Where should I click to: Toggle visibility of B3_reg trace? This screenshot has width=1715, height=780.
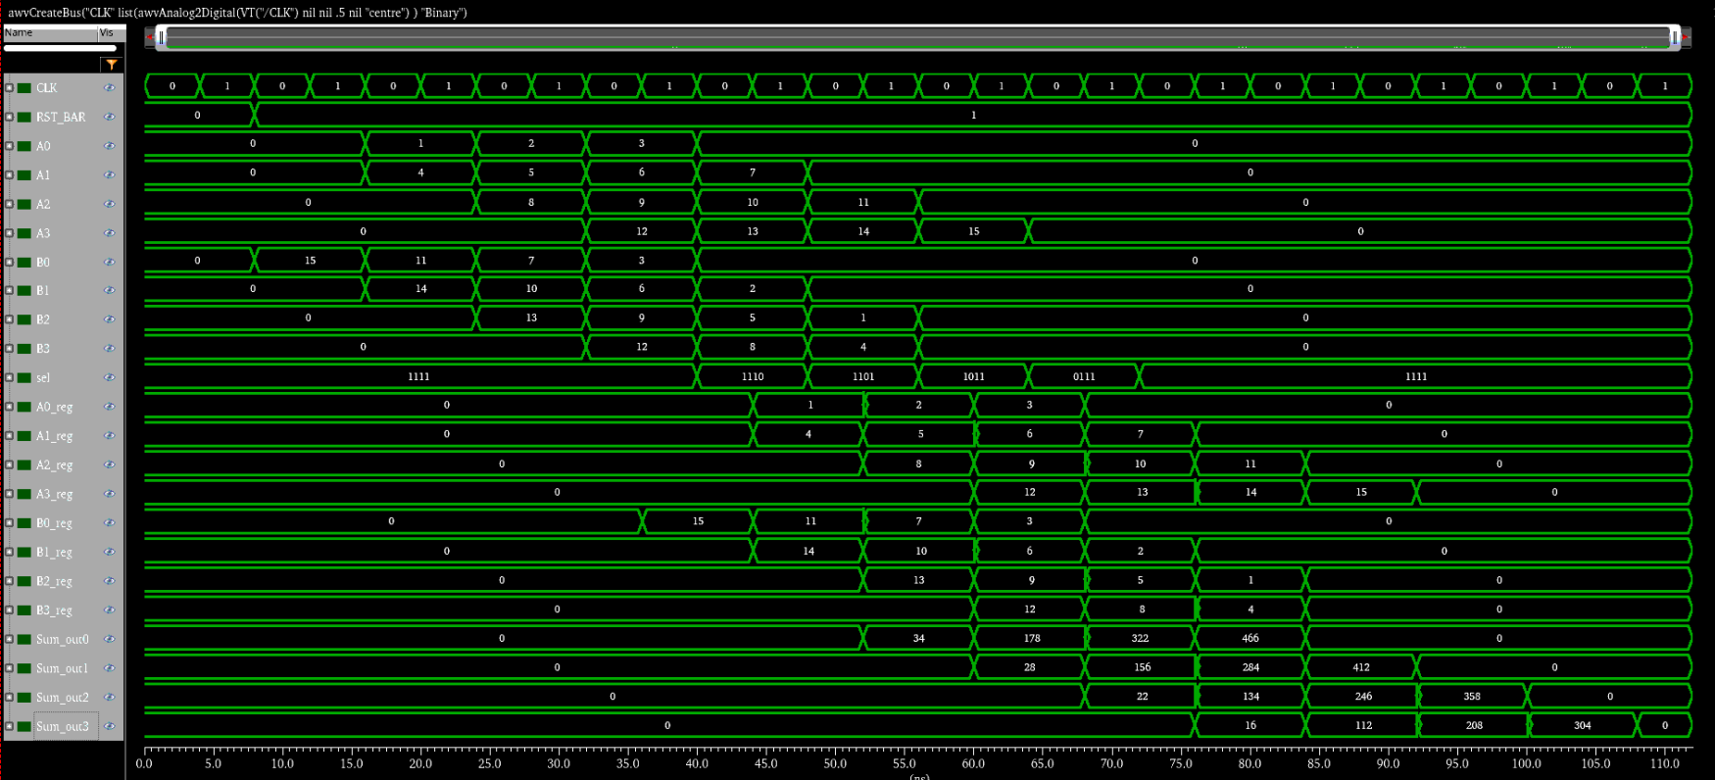110,610
